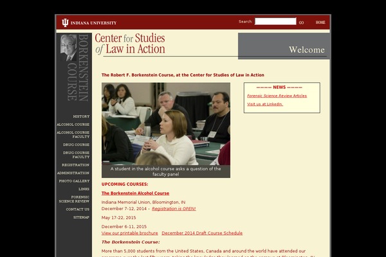This screenshot has width=386, height=257.
Task: Click the Robert F. Borkenstein Course headline
Action: pyautogui.click(x=183, y=75)
